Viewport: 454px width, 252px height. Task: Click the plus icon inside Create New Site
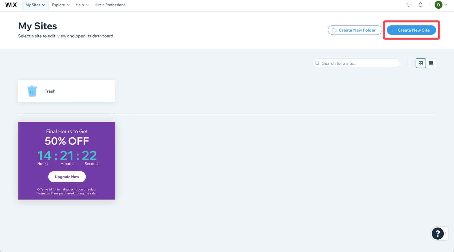pos(392,30)
